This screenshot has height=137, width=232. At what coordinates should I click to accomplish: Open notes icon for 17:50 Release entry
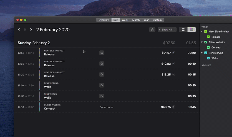tap(102, 53)
